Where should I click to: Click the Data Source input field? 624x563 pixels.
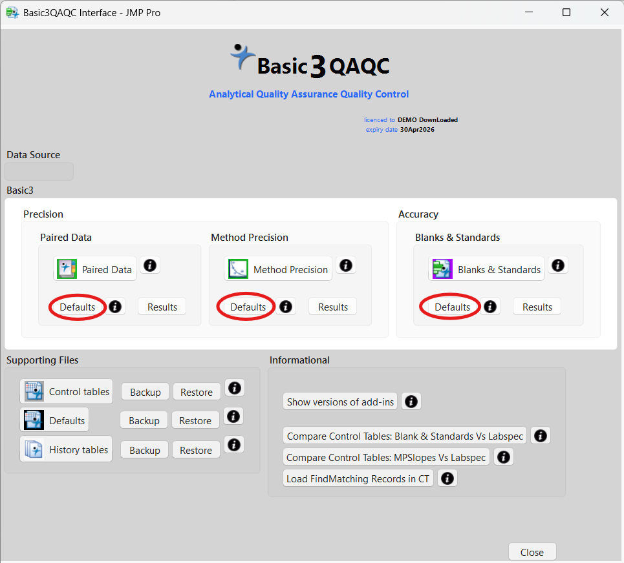(x=39, y=170)
